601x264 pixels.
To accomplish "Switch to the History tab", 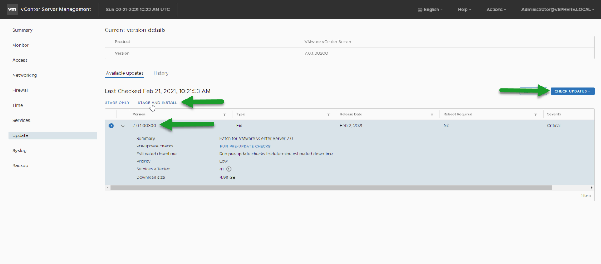I will [x=161, y=73].
